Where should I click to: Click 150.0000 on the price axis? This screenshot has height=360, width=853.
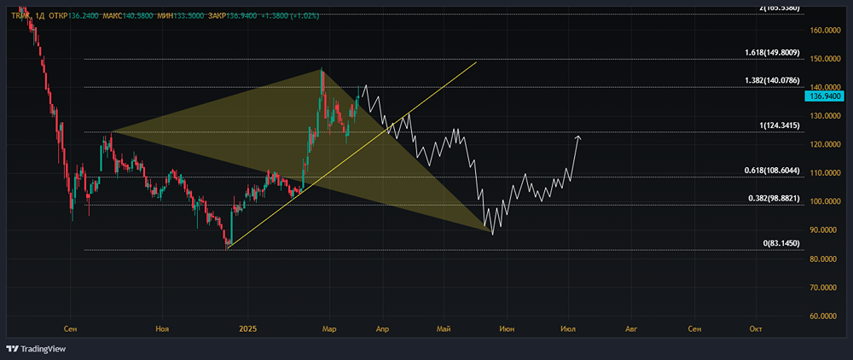pos(825,59)
